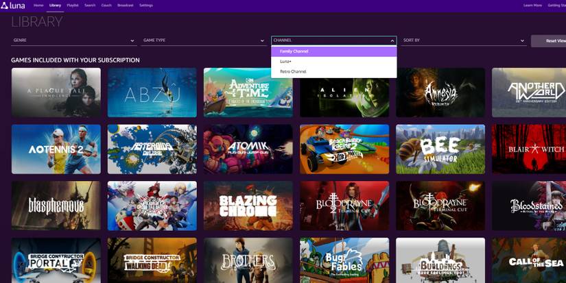Expand the Sort By dropdown
The width and height of the screenshot is (566, 283).
464,40
